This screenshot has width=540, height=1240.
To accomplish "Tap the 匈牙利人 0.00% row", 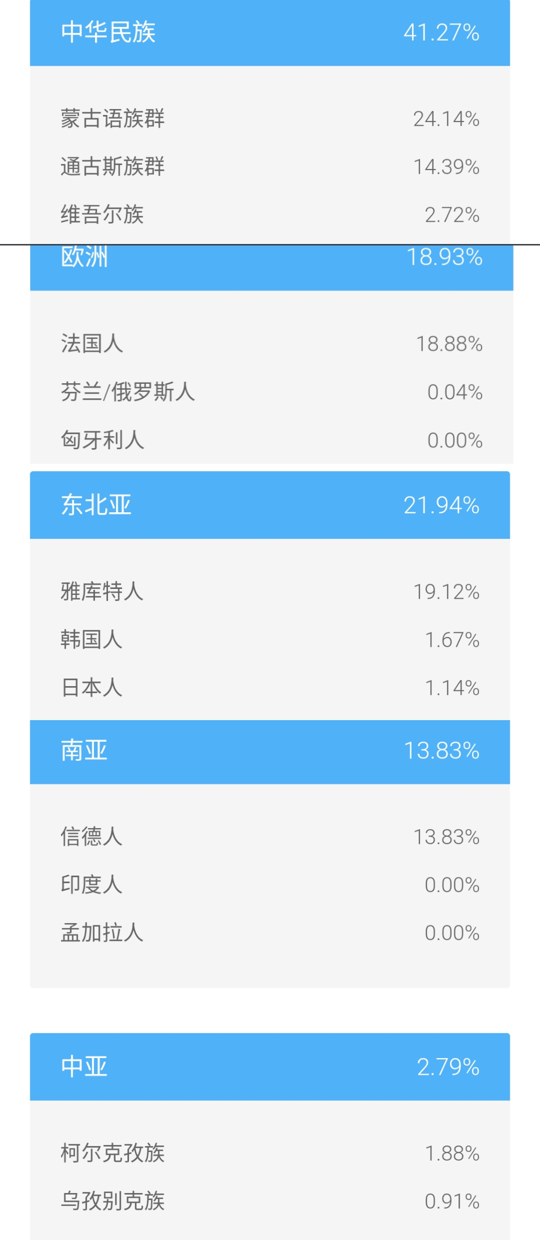I will pos(272,440).
